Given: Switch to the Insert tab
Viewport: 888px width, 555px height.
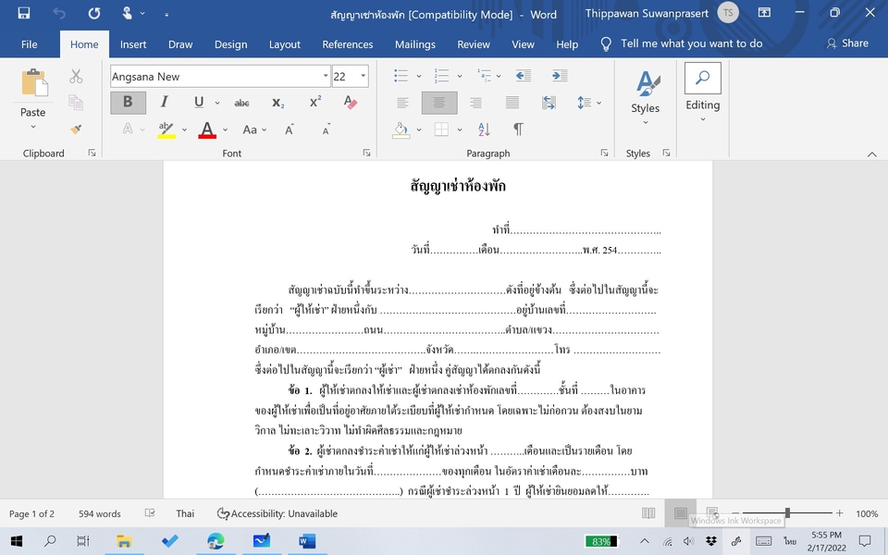Looking at the screenshot, I should (x=133, y=44).
